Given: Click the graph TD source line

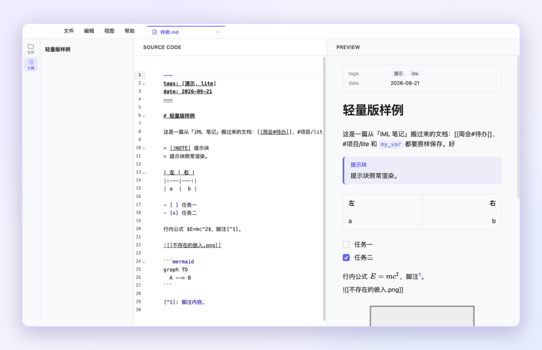Looking at the screenshot, I should pos(176,269).
